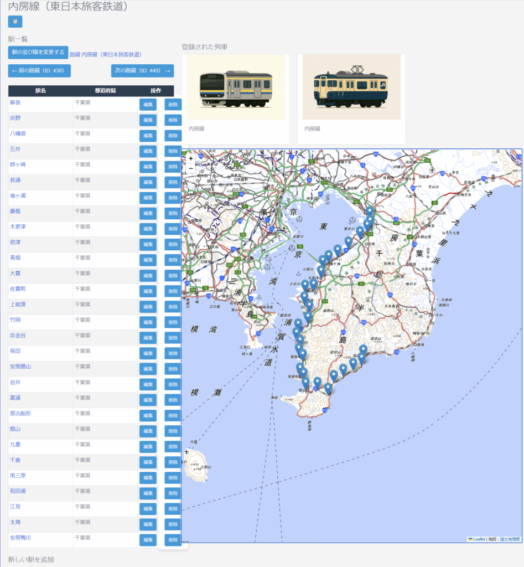The image size is (524, 567).
Task: Click the 都道府県 column header
Action: (x=106, y=91)
